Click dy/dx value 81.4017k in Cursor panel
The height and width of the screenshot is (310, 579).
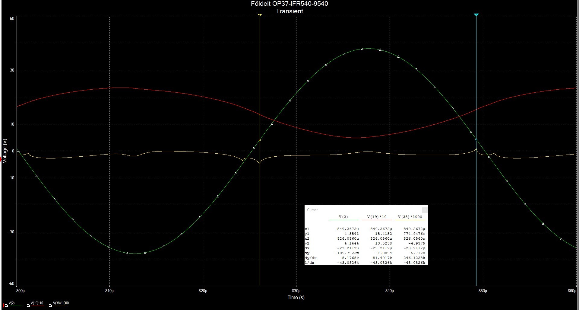tap(383, 258)
